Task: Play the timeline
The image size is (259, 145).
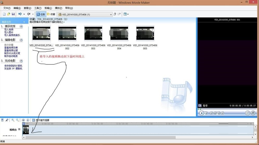Action: point(28,120)
